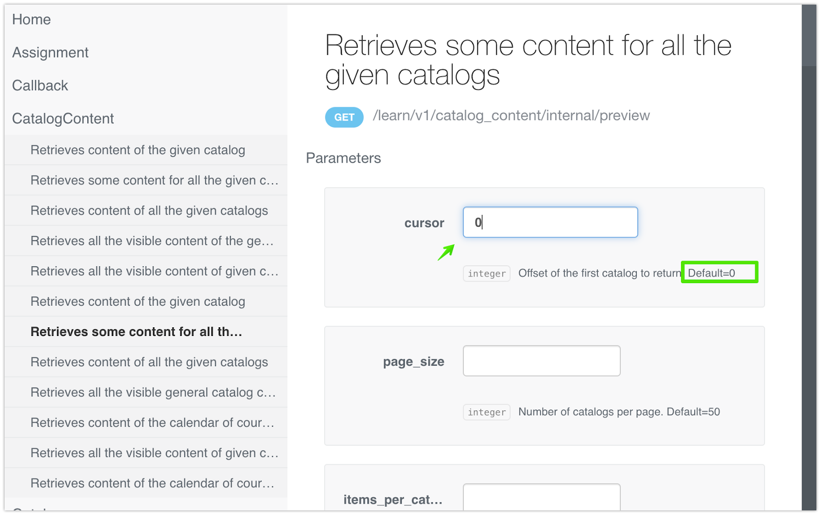Go to the Assignment section
Viewport: 821px width, 515px height.
click(x=50, y=52)
